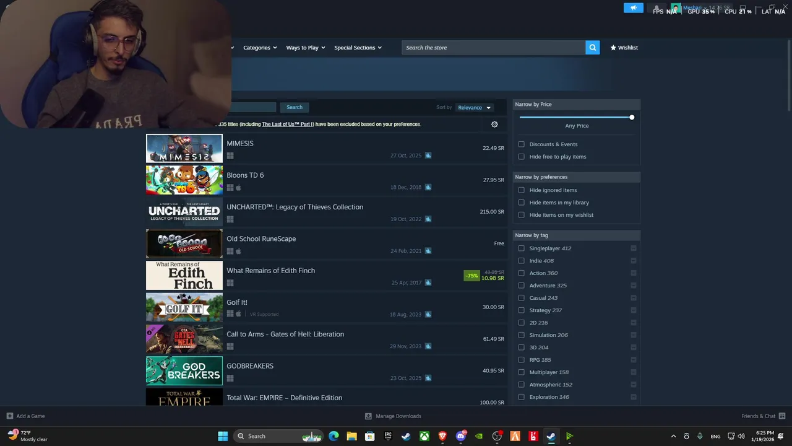This screenshot has height=446, width=792.
Task: Click the GODBREAKERS thumbnail image
Action: pos(184,371)
